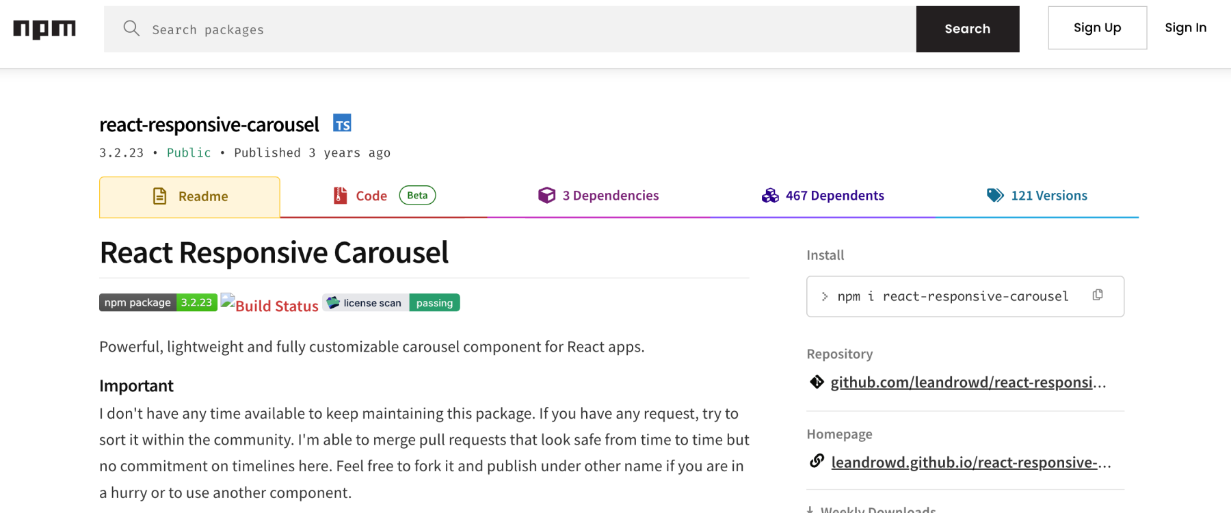Click the homepage chain link icon
1231x513 pixels.
tap(817, 461)
